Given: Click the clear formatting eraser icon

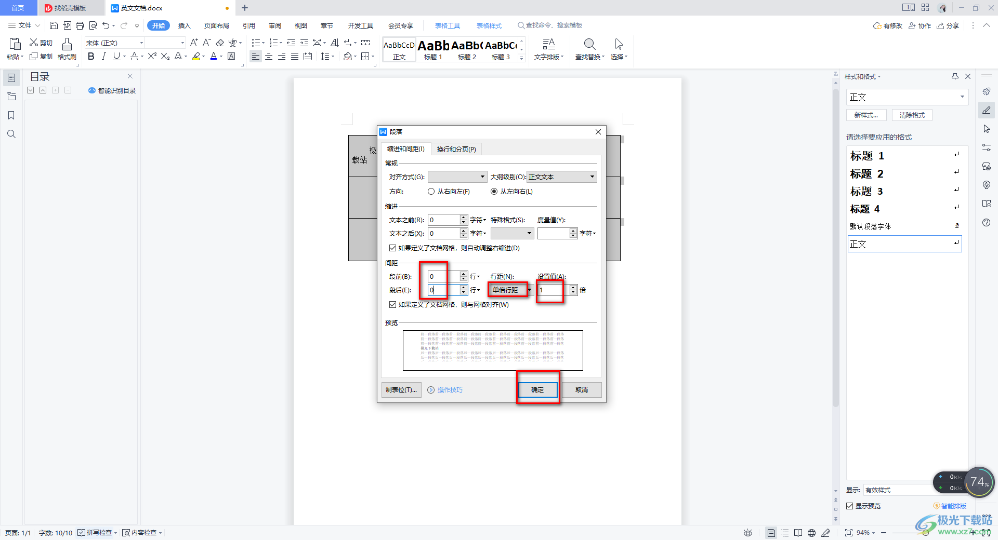Looking at the screenshot, I should click(220, 43).
